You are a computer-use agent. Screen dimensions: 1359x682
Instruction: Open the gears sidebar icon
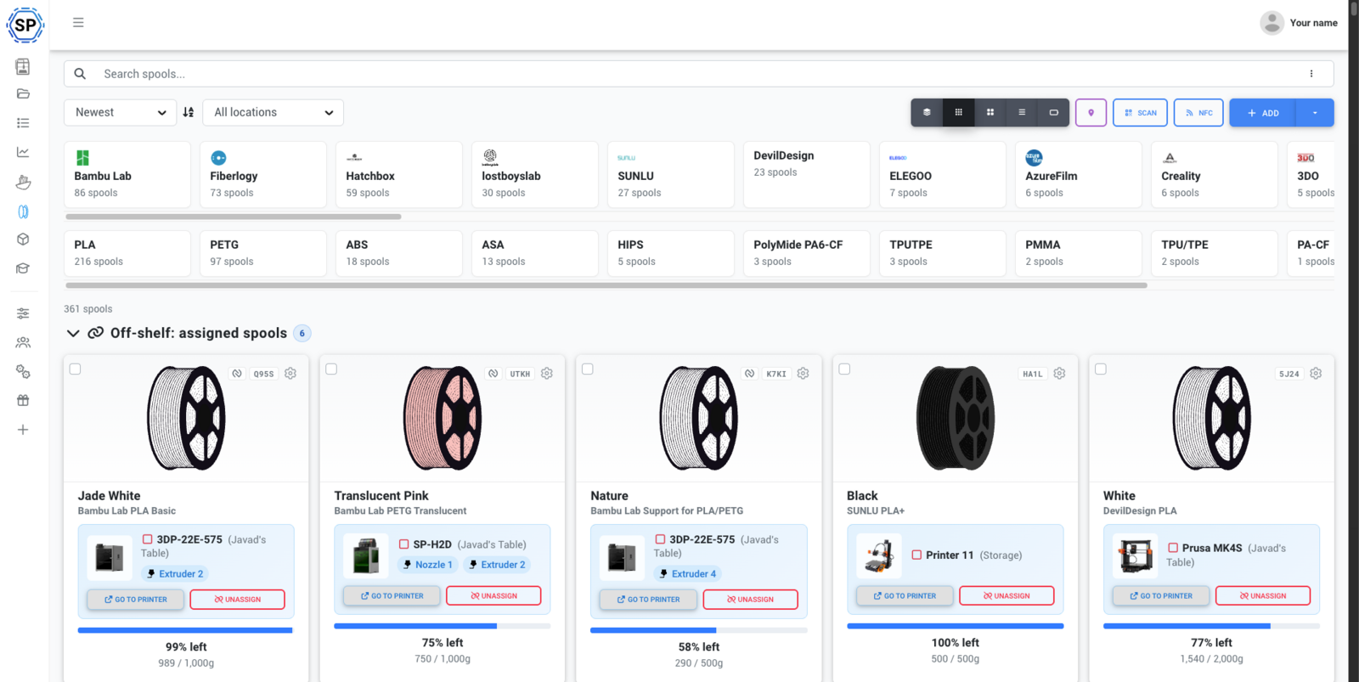(23, 372)
